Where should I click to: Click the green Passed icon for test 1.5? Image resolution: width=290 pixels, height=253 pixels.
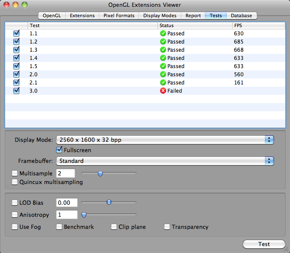click(x=163, y=66)
